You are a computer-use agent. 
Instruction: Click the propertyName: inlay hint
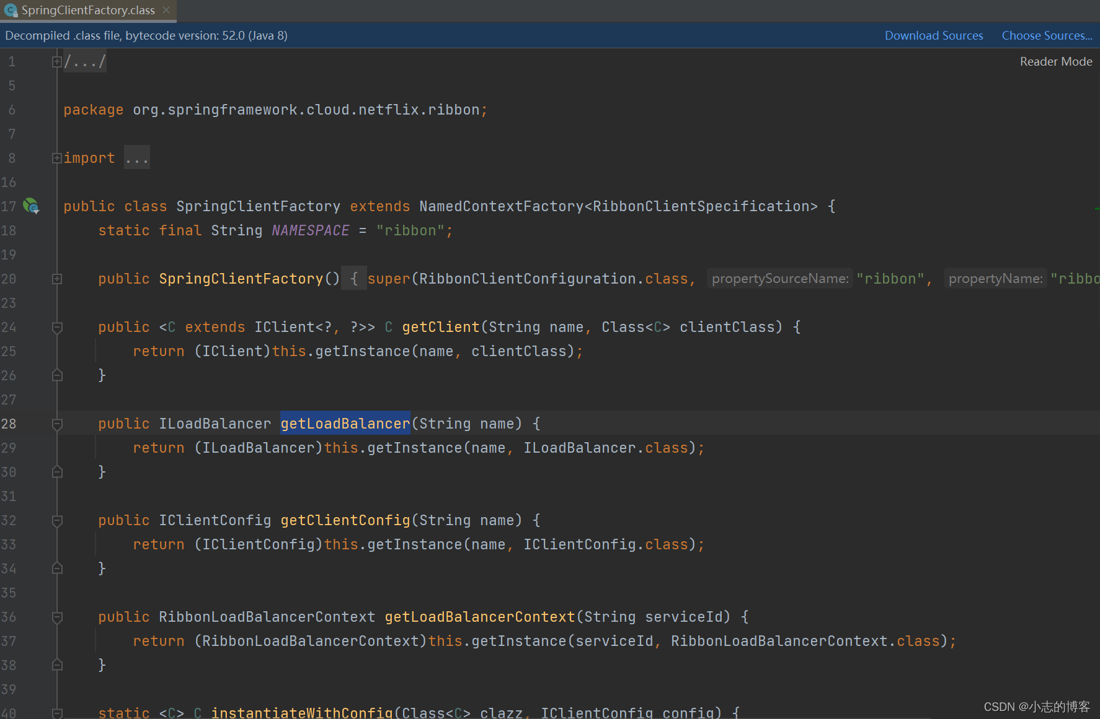click(996, 279)
